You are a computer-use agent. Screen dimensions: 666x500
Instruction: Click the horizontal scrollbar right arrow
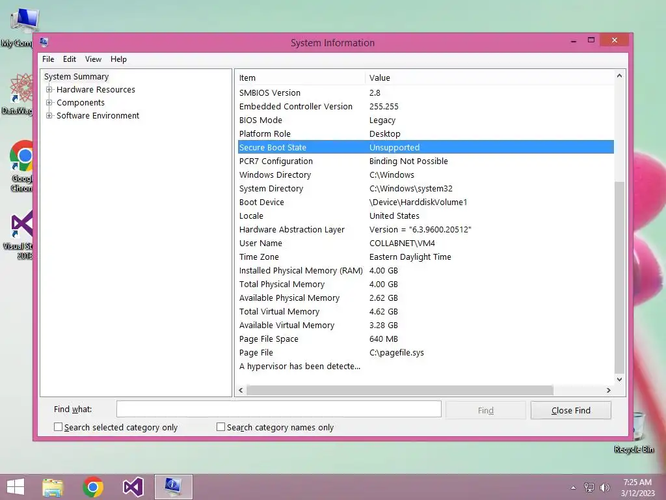coord(609,390)
